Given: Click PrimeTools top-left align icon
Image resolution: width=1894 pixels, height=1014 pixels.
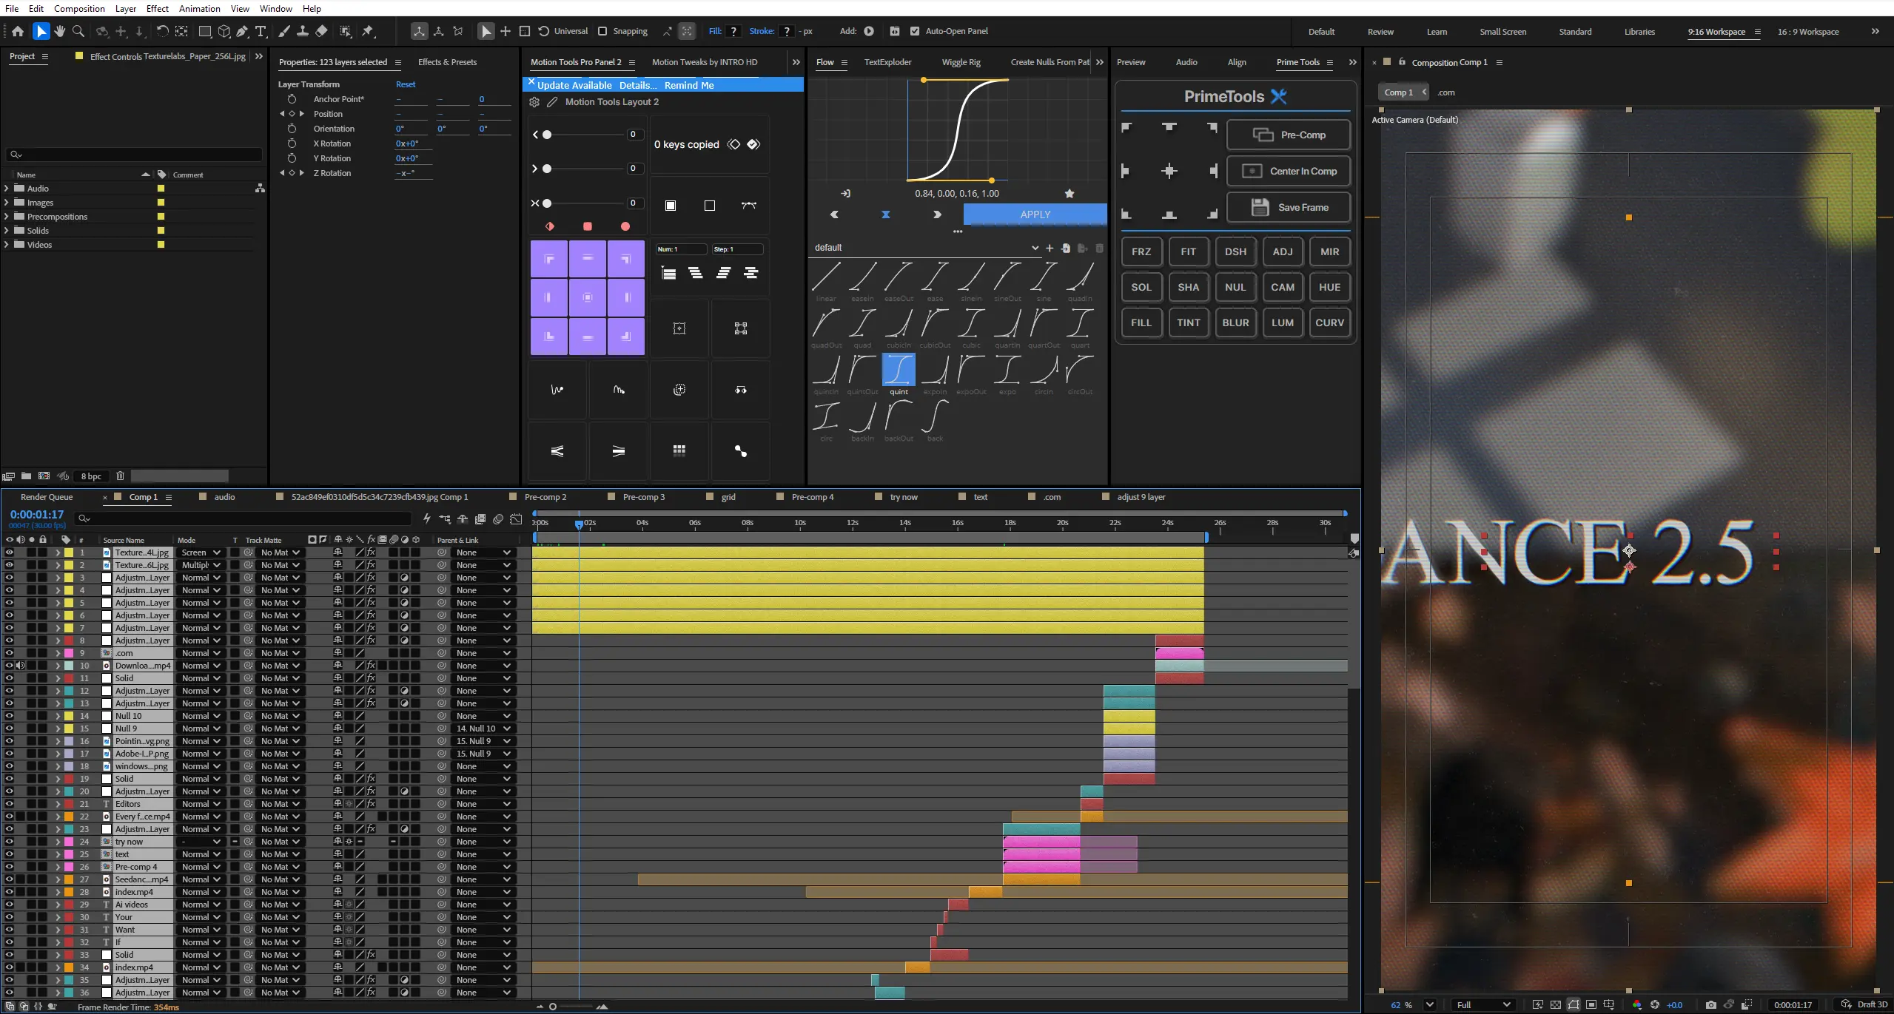Looking at the screenshot, I should 1126,127.
